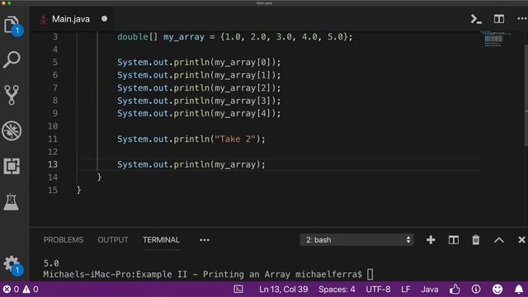Click the 'my_array' variable declaration on line 3
This screenshot has height=297, width=528.
pyautogui.click(x=184, y=36)
